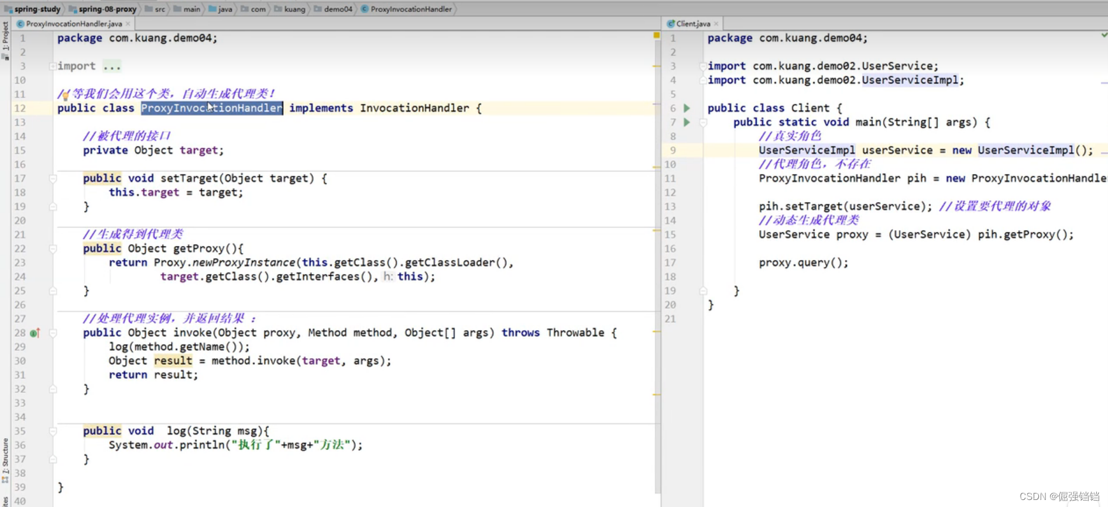The image size is (1108, 507).
Task: Click the yellow inspection status square above the left editor
Action: click(x=656, y=36)
